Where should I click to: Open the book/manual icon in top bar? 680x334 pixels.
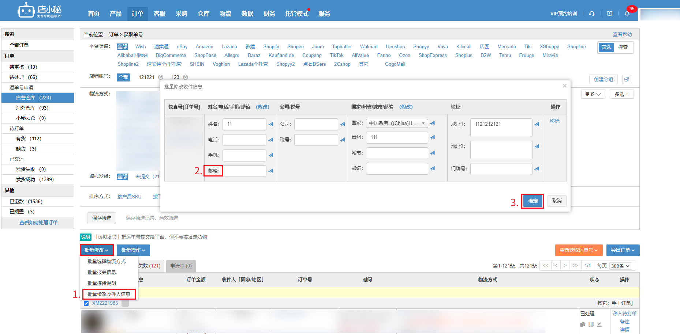609,14
